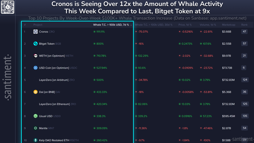Sort table by Price, 1d % header
This screenshot has width=254, height=143.
(185, 25)
